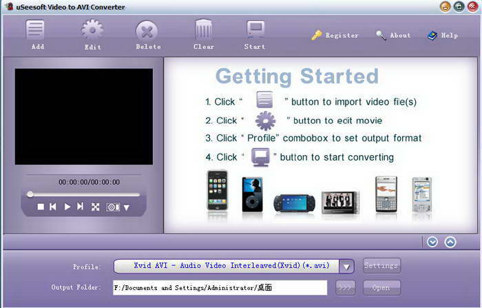Viewport: 482px width, 308px height.
Task: Take a snapshot with camera icon
Action: 113,207
